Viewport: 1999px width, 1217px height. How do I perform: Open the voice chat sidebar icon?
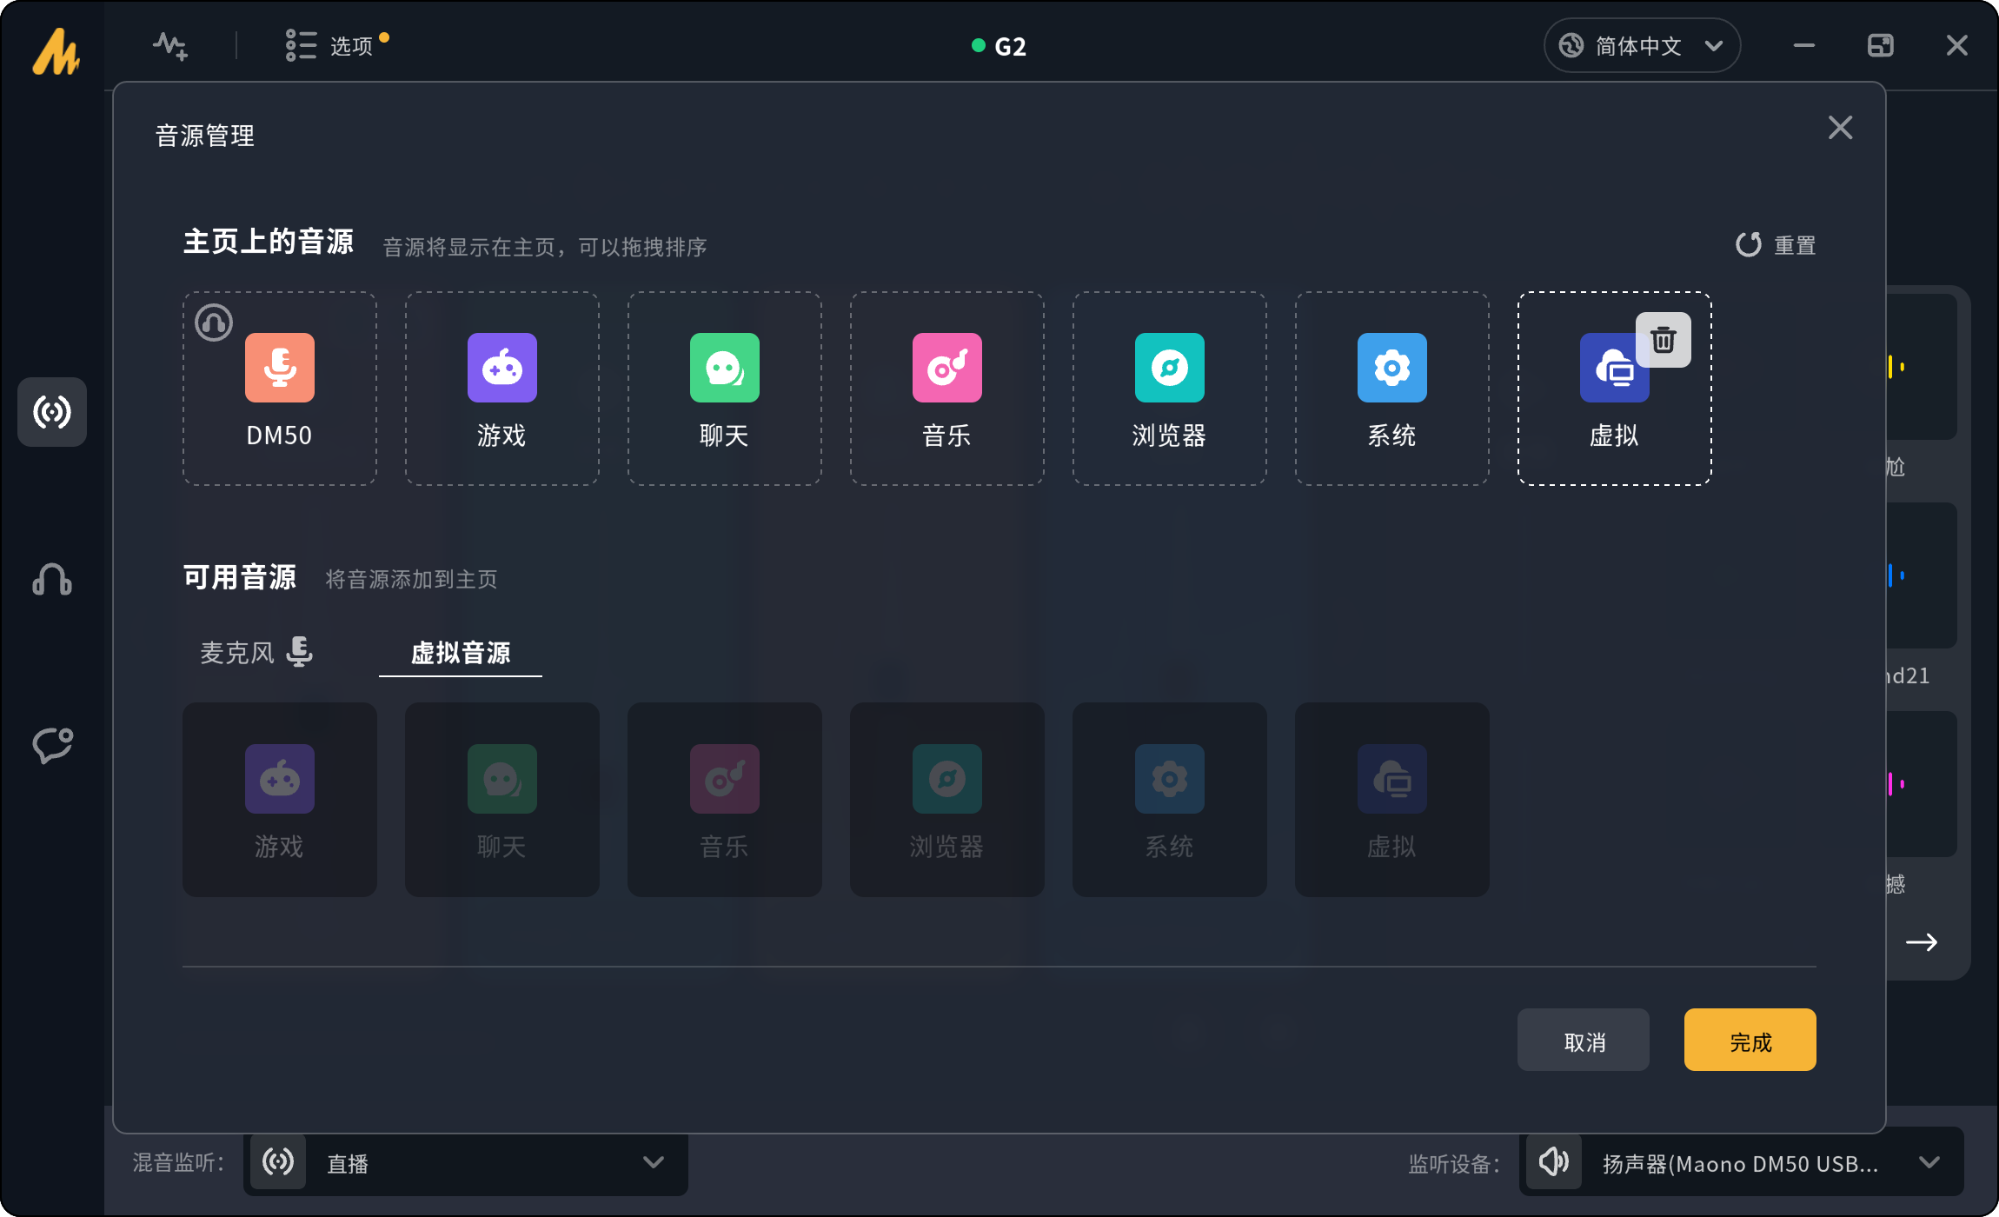click(x=52, y=745)
